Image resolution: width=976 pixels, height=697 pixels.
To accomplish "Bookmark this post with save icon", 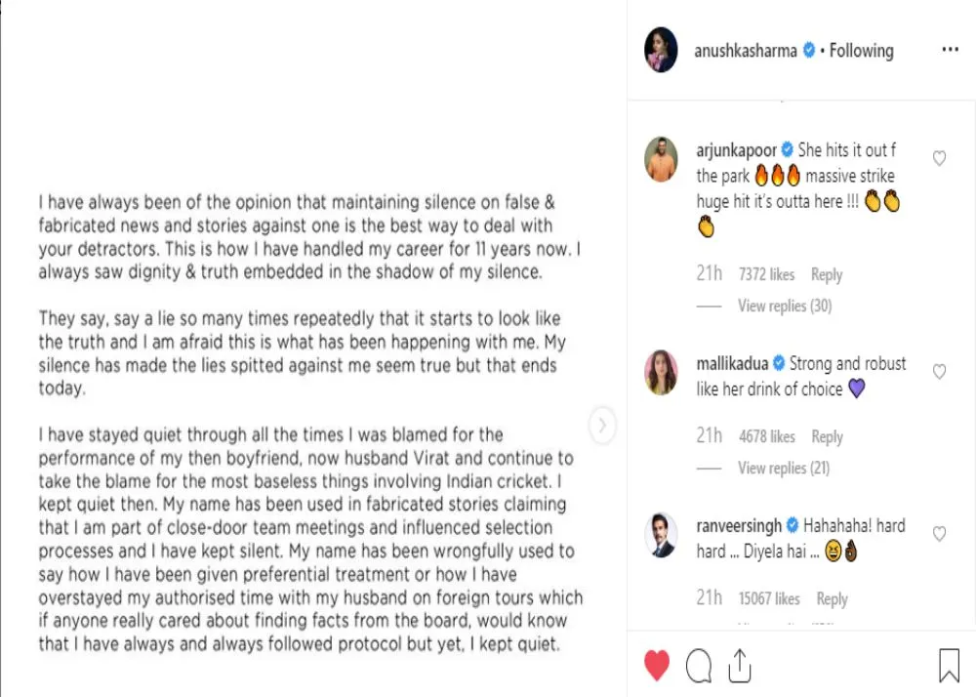I will [x=949, y=666].
